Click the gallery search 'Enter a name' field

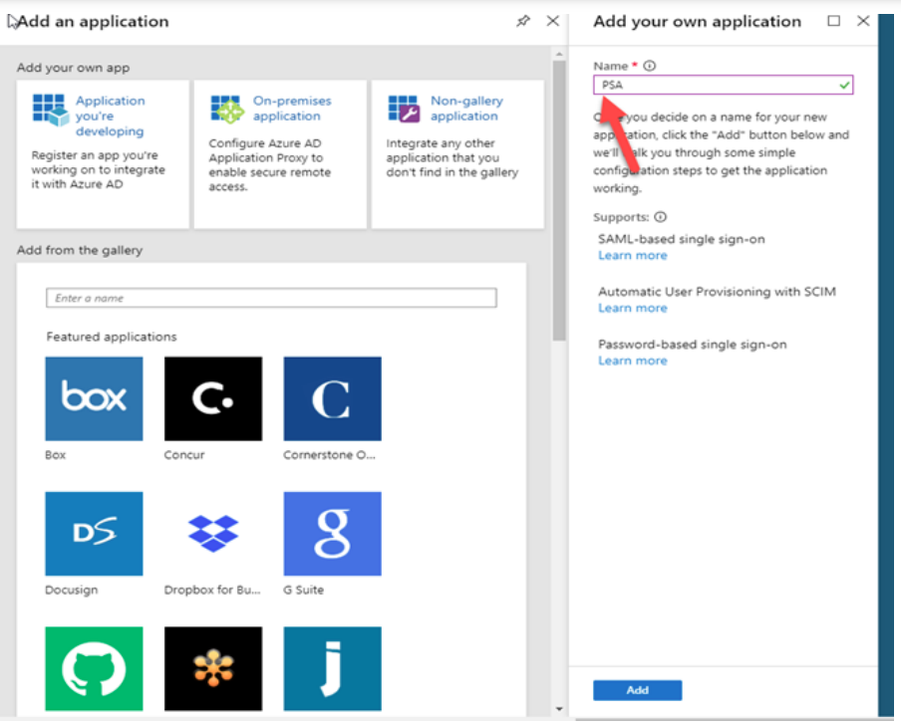pyautogui.click(x=271, y=298)
